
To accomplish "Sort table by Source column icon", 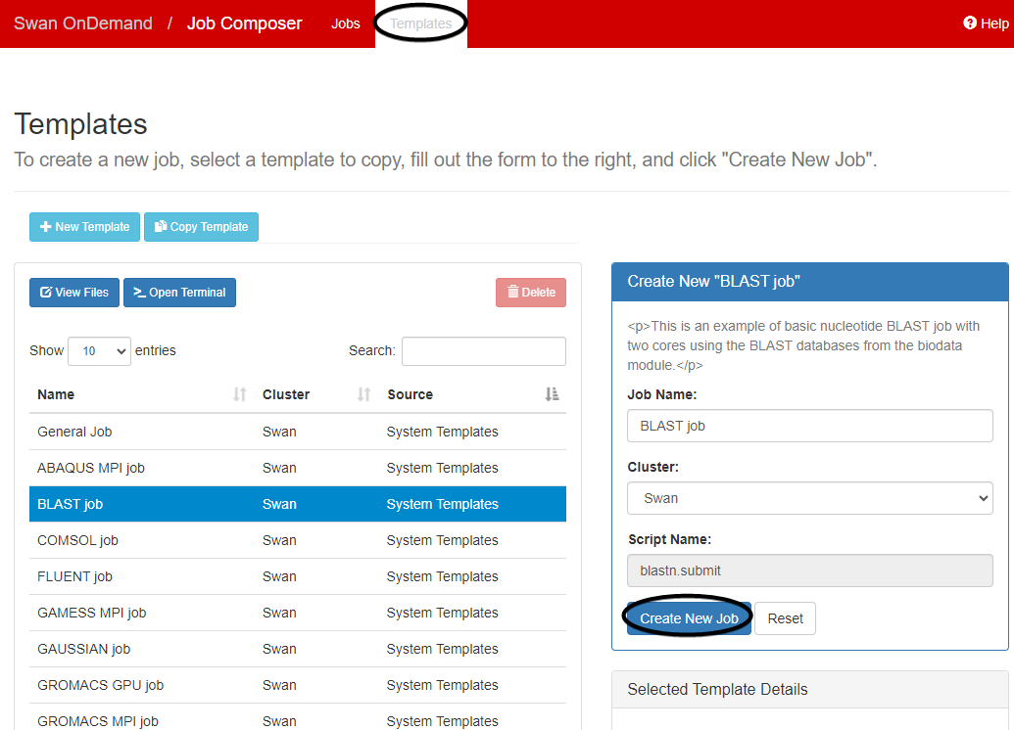I will 552,394.
